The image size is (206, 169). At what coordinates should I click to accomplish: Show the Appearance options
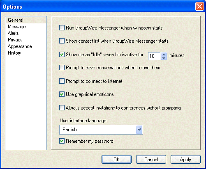[26, 46]
